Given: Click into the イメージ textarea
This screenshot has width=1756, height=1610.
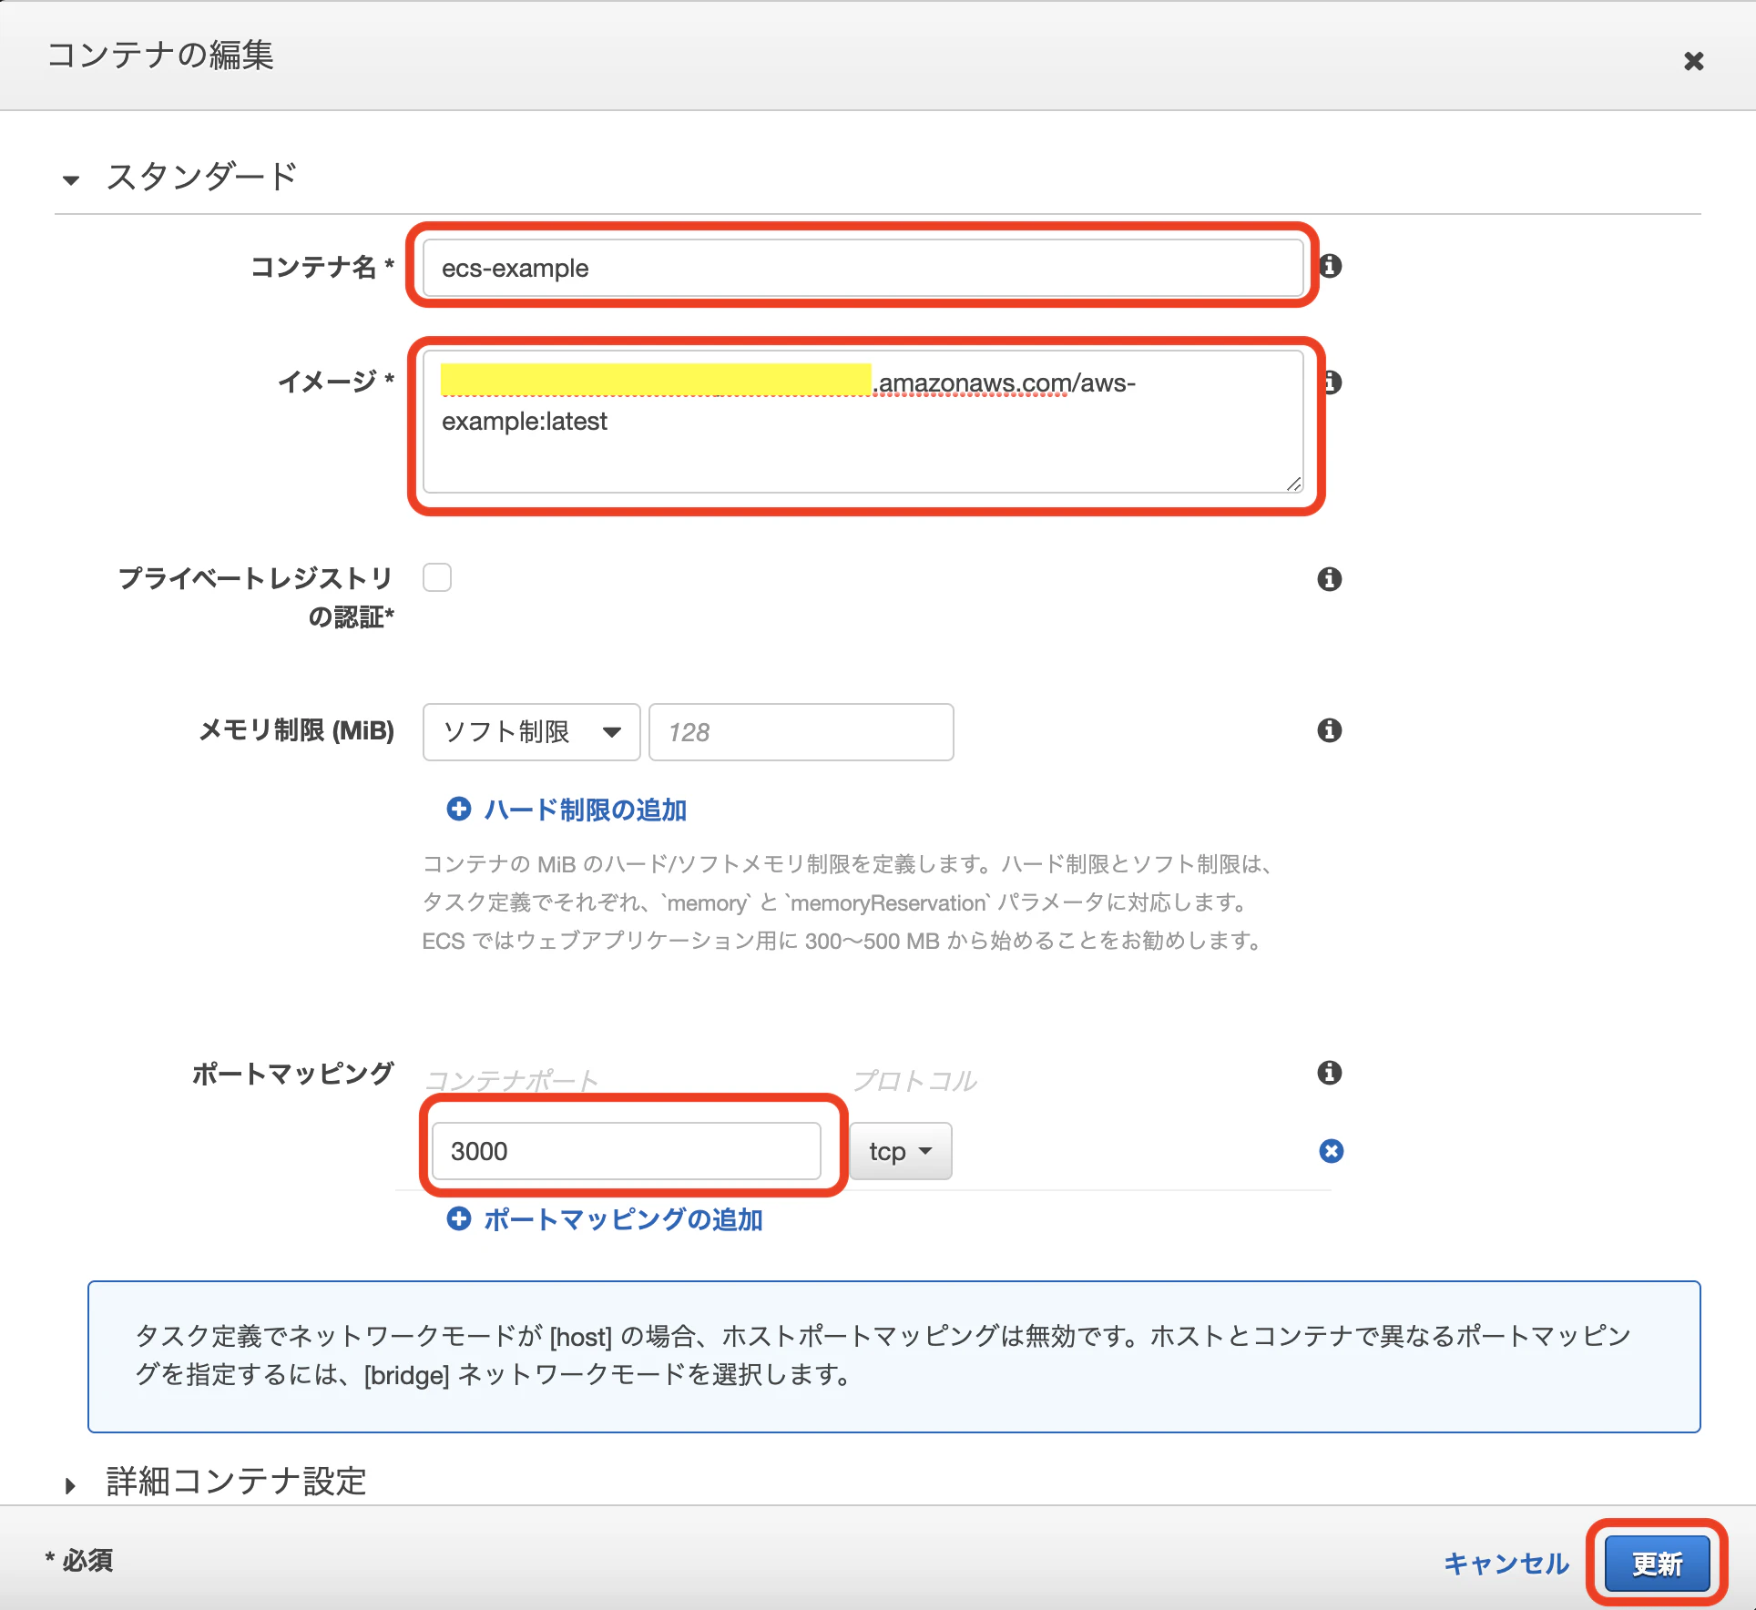Looking at the screenshot, I should 863,422.
